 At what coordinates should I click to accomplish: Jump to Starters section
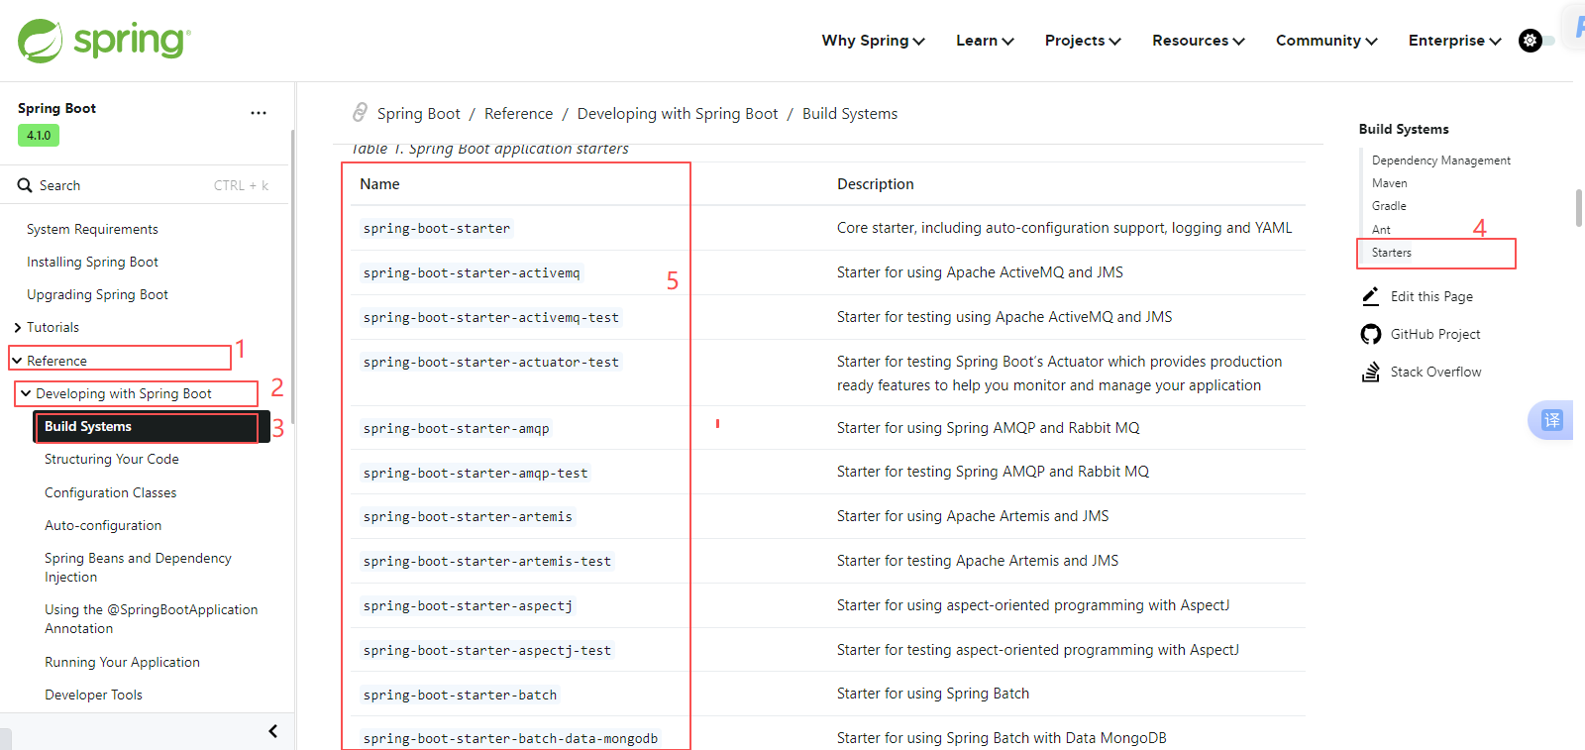[1392, 253]
